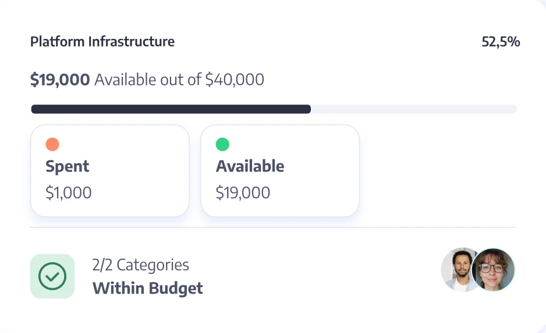Viewport: 546px width, 333px height.
Task: Click the horizontal divider above categories row
Action: point(272,227)
